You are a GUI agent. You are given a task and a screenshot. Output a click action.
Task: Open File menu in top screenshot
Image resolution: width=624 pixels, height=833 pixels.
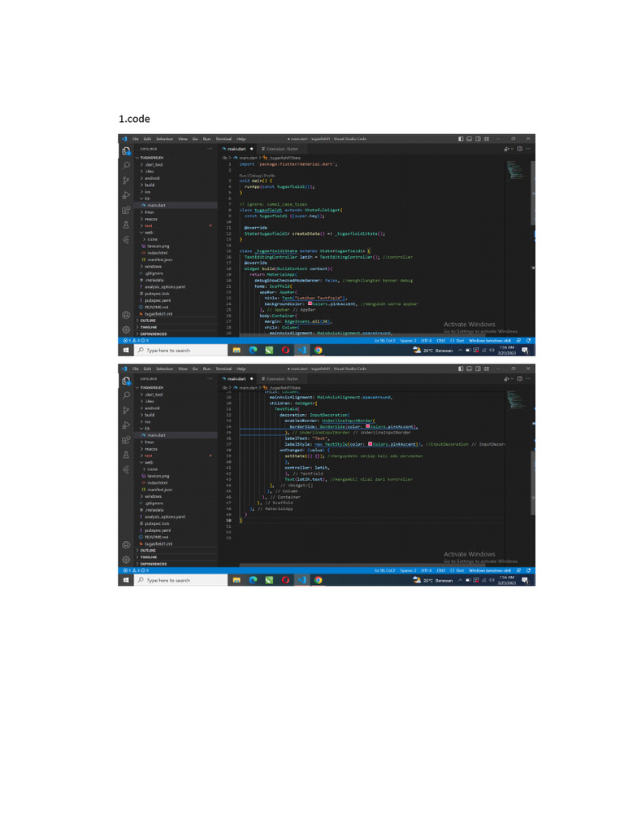tap(136, 138)
